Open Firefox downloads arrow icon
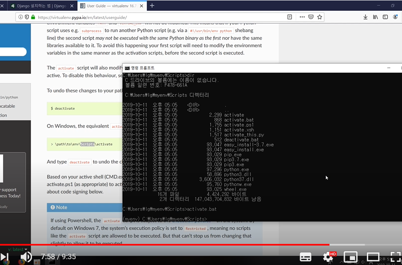 click(x=365, y=17)
